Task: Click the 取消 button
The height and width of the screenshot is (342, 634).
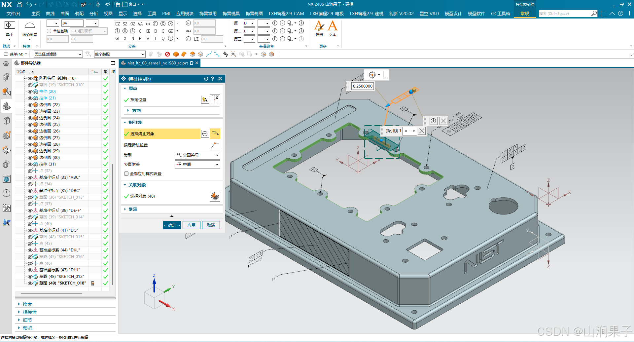Action: point(211,225)
